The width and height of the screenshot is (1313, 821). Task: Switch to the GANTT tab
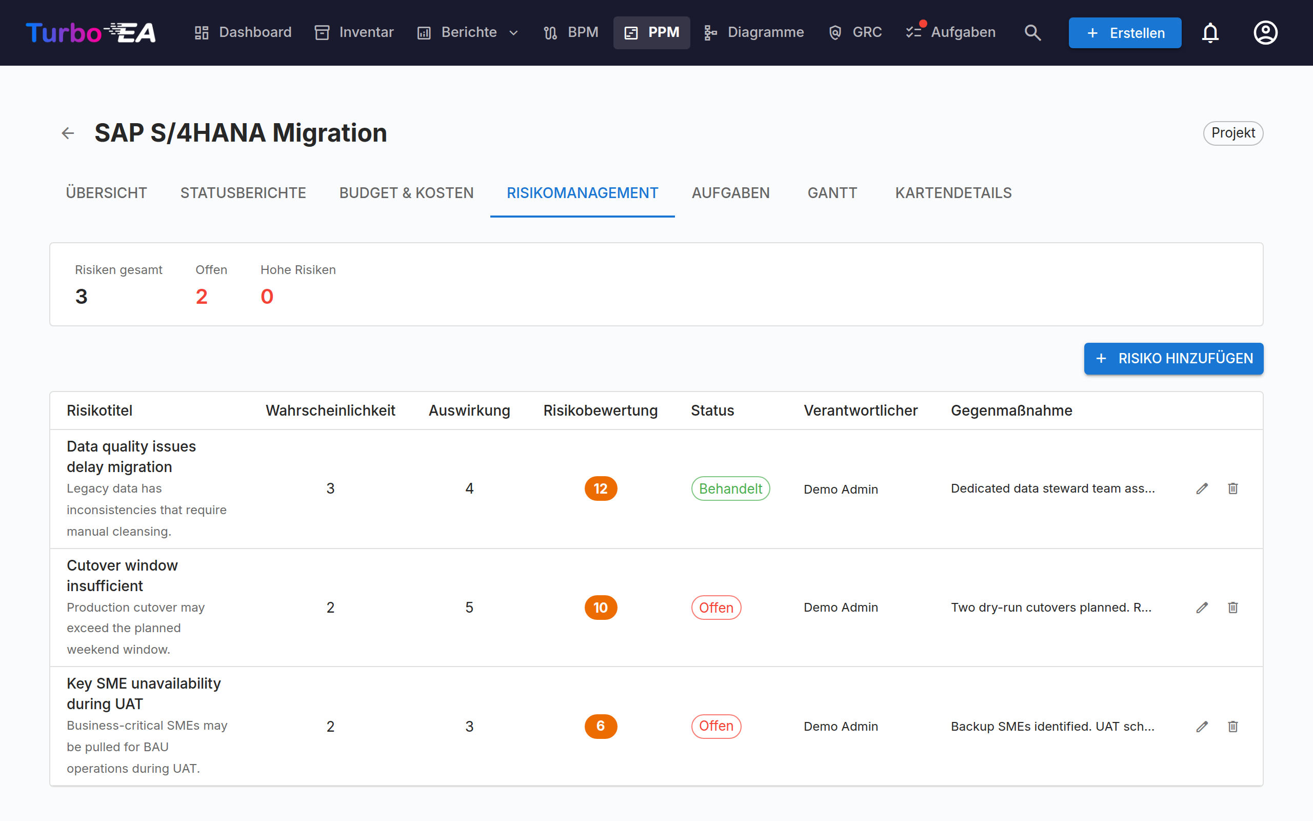832,193
